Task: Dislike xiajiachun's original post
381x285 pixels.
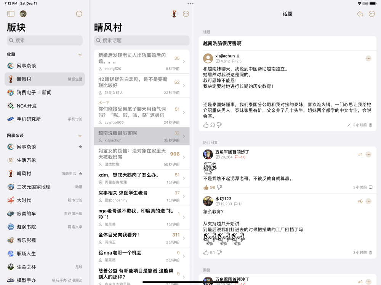Action: (219, 125)
